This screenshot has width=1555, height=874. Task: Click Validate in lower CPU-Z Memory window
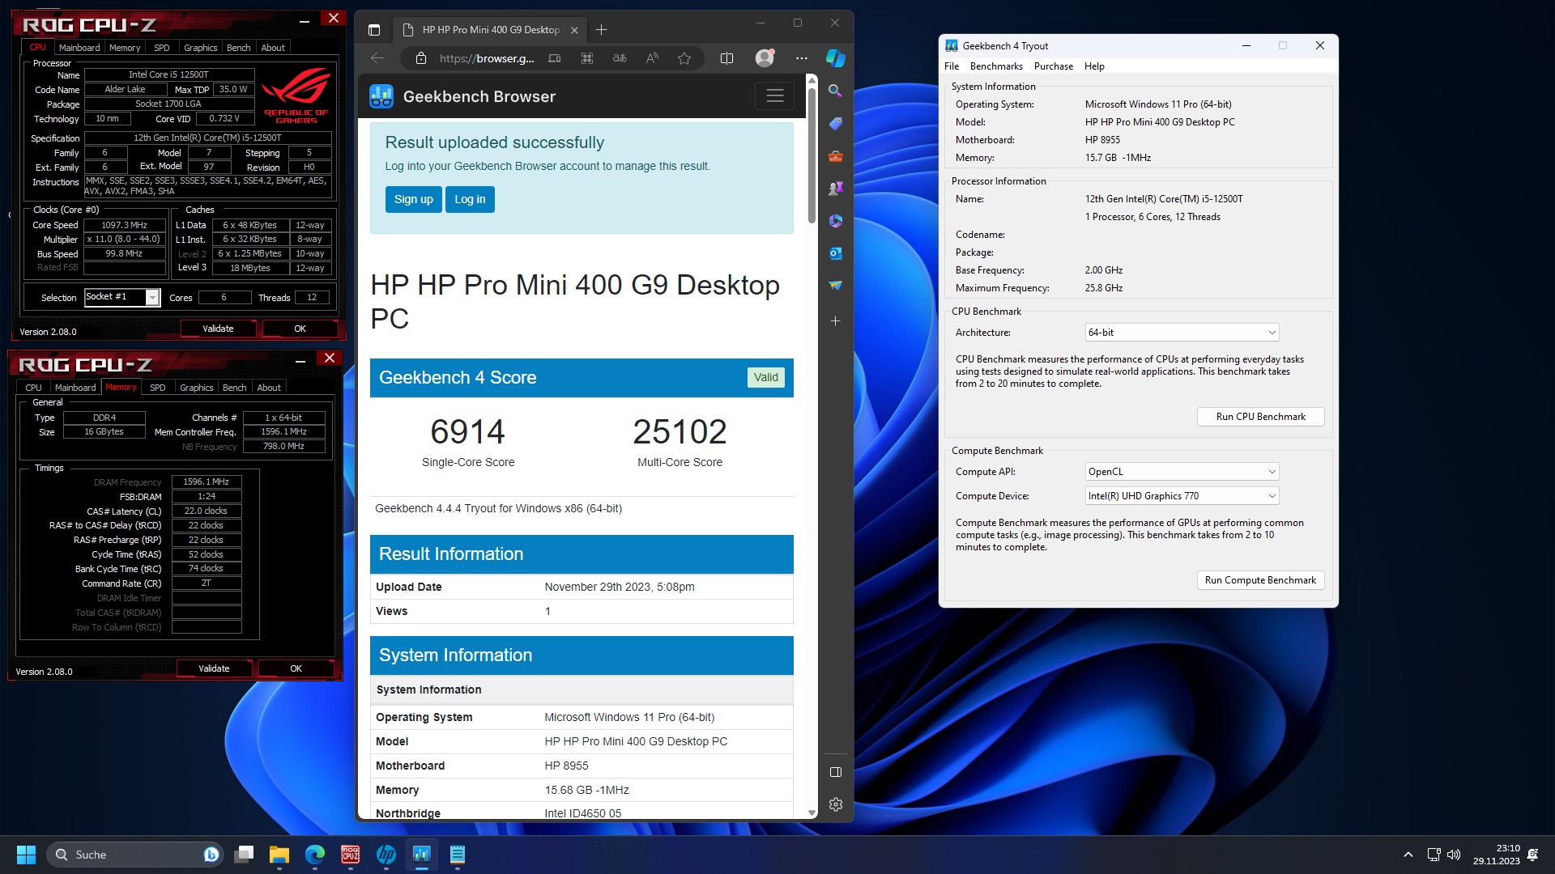point(214,668)
